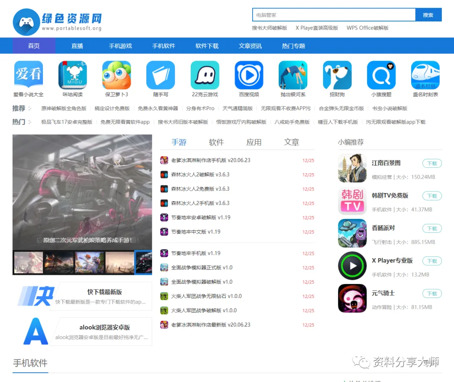Screen dimensions: 454x382
Task: Click icon beside 节奏地牢安卓破解版 entry
Action: [x=164, y=217]
